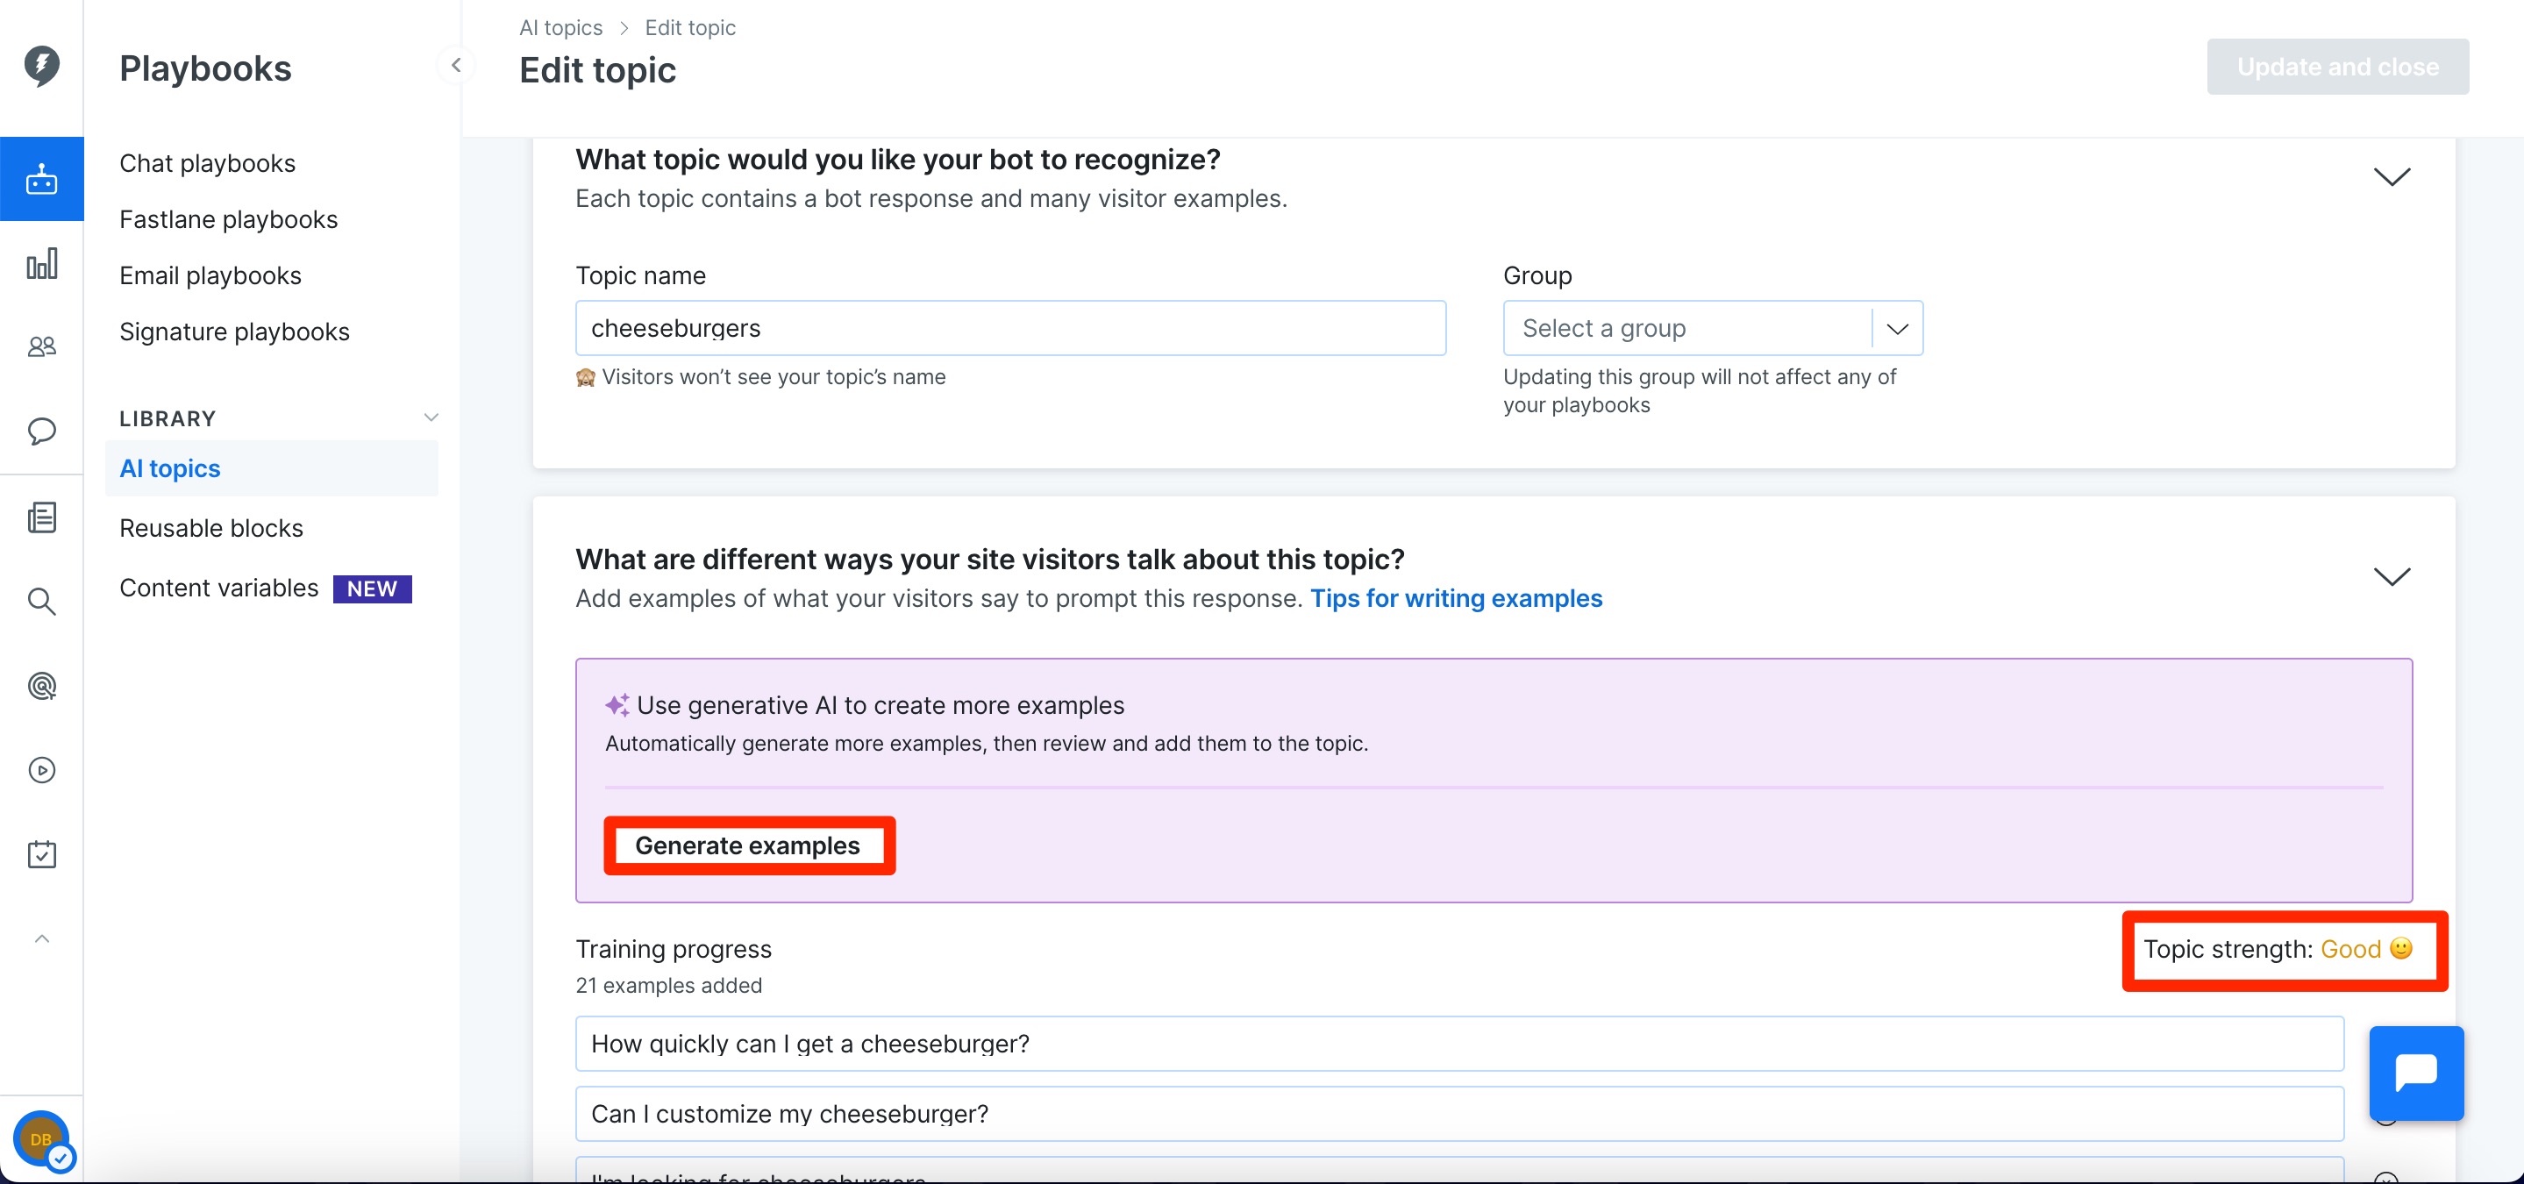Go to Chat playbooks
2524x1184 pixels.
tap(208, 163)
